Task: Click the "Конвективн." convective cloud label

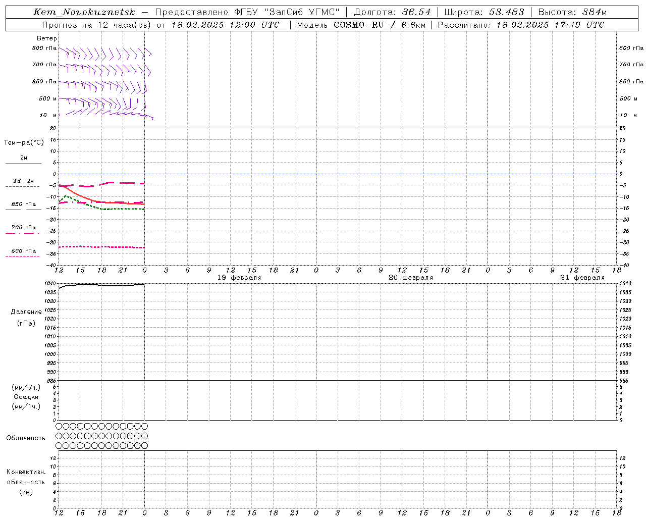Action: [26, 472]
